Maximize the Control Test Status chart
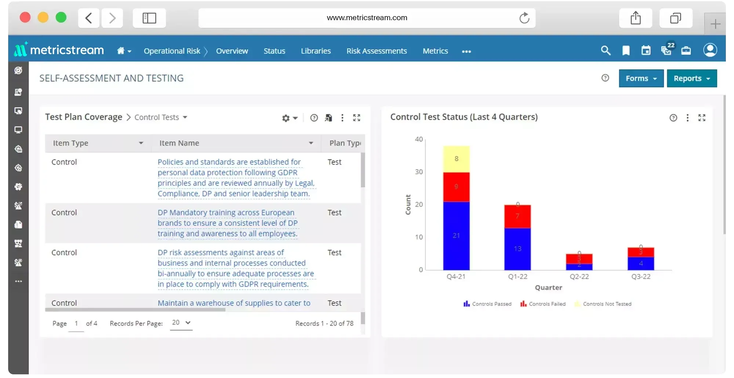The image size is (734, 378). click(x=702, y=118)
